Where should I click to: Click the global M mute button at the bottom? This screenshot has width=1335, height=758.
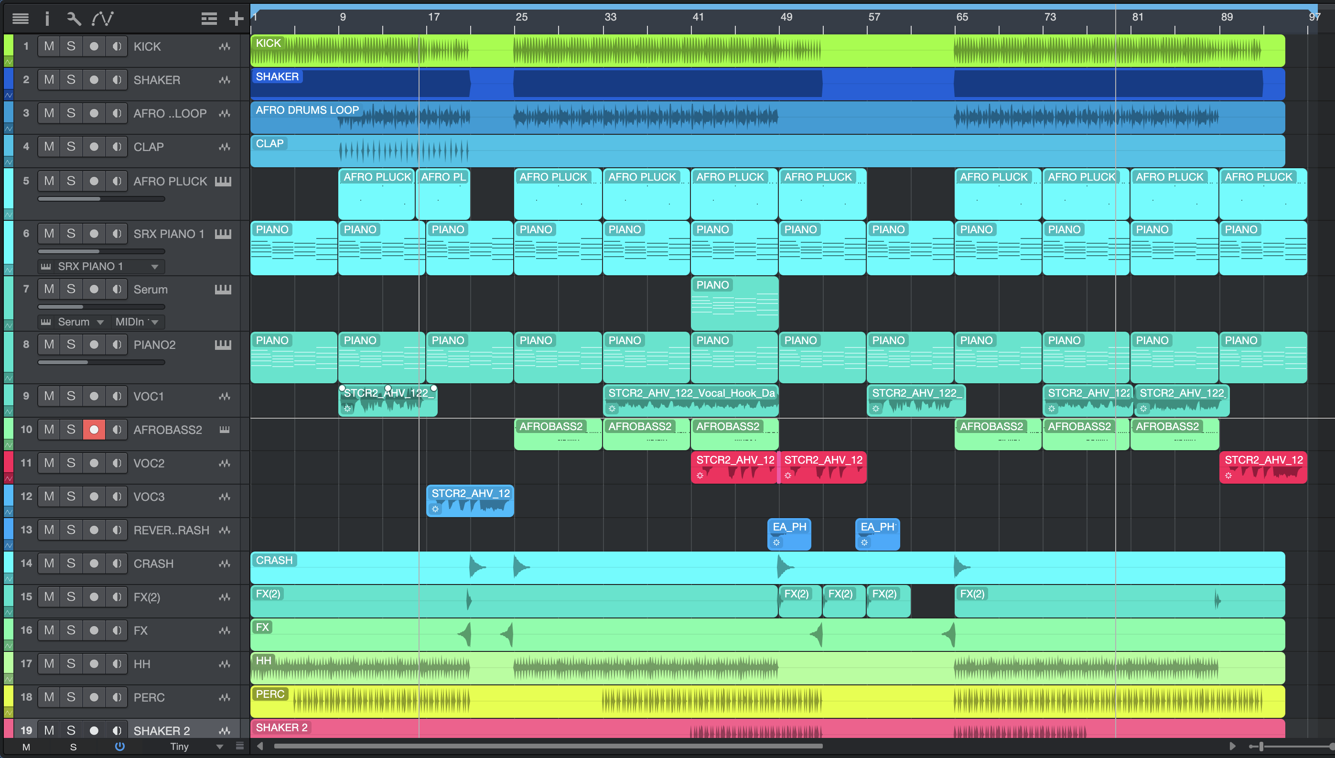click(x=26, y=747)
